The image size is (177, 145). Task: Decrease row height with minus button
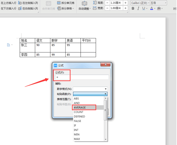107,3
